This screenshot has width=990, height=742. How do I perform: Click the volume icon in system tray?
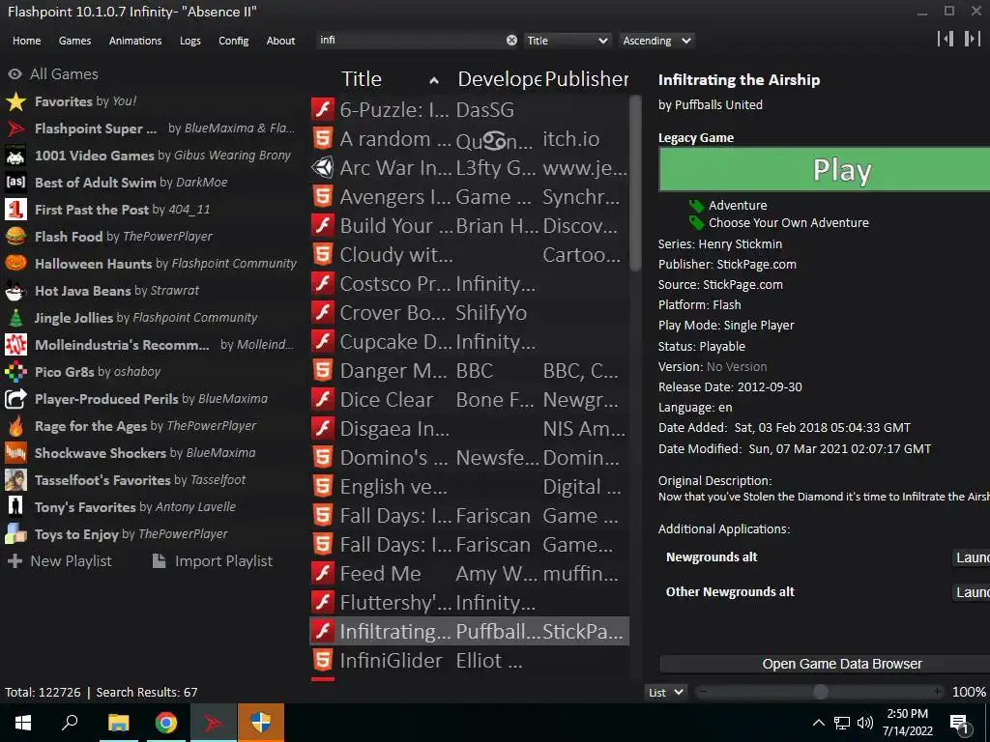[865, 723]
